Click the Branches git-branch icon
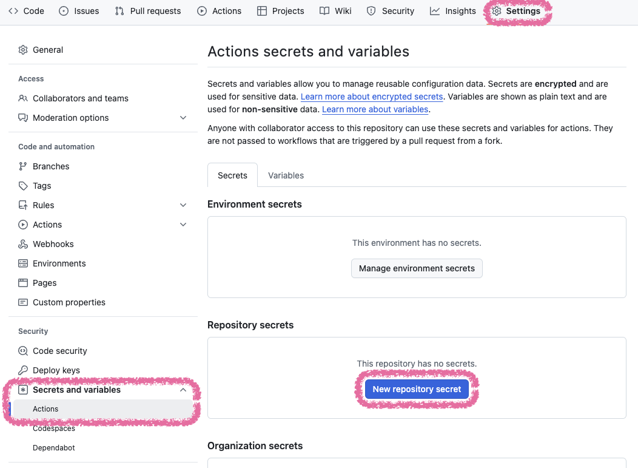Image resolution: width=638 pixels, height=468 pixels. coord(23,166)
